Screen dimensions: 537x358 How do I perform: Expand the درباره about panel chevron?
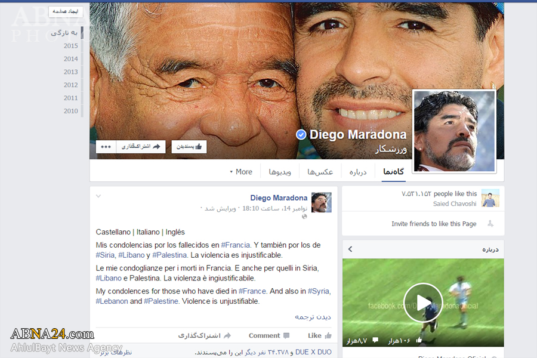pyautogui.click(x=350, y=249)
